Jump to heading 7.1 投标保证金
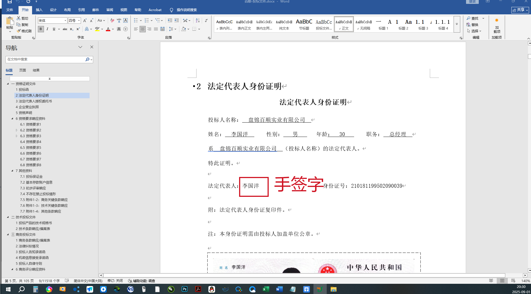Viewport: 531px width, 294px height. click(31, 176)
